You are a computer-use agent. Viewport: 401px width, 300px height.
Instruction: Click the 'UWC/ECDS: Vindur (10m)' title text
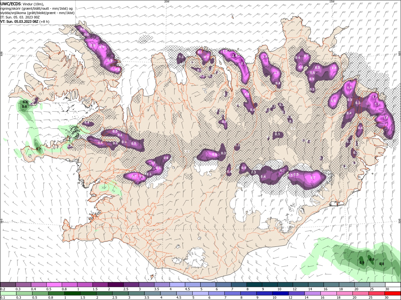(x=23, y=4)
